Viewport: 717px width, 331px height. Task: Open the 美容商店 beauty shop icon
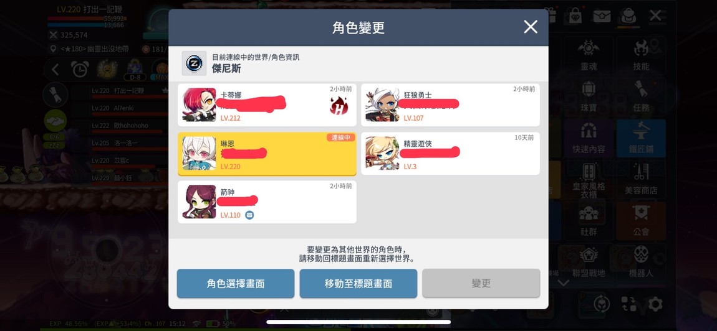click(x=641, y=180)
